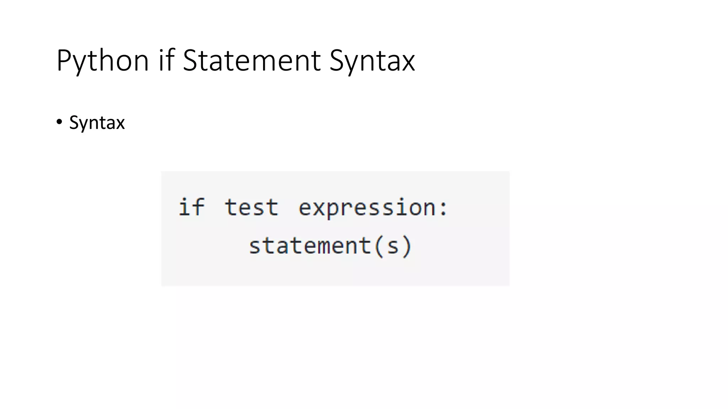Select the word 'test' in the code

(x=251, y=207)
